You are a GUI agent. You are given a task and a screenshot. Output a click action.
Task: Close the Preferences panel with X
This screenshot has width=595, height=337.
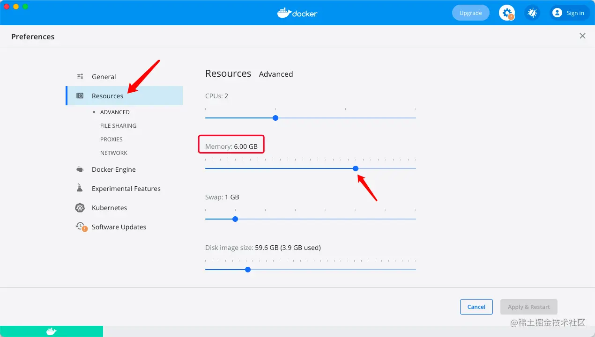582,36
